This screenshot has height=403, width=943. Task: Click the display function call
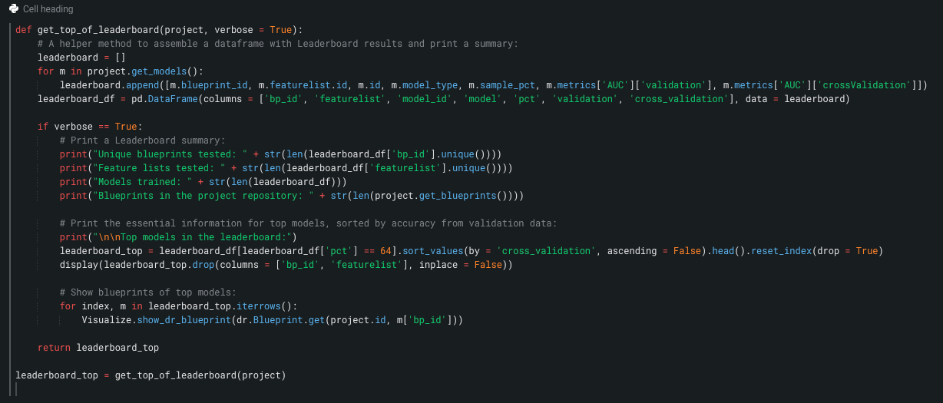coord(79,265)
